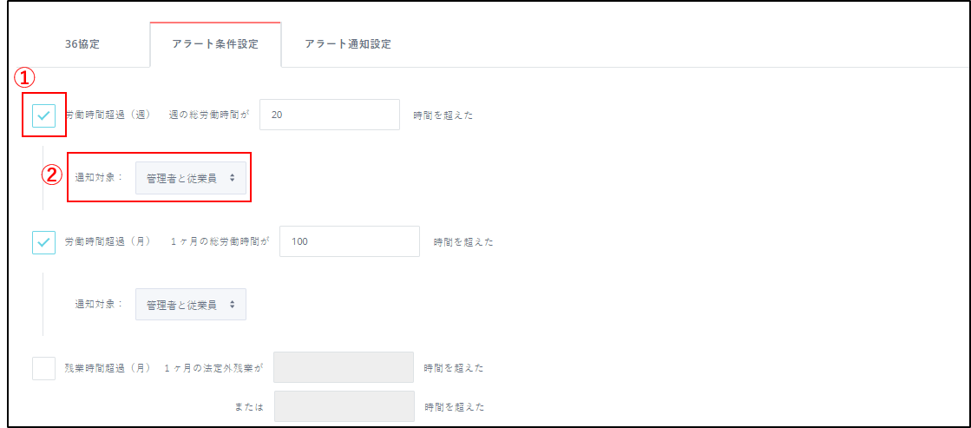The width and height of the screenshot is (971, 428).
Task: Click the weekly hours field showing 20
Action: [x=330, y=115]
